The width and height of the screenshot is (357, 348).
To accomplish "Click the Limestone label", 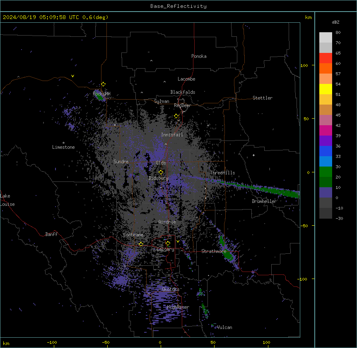I will click(63, 147).
